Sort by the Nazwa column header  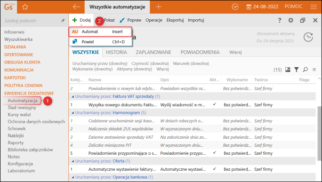coord(95,80)
